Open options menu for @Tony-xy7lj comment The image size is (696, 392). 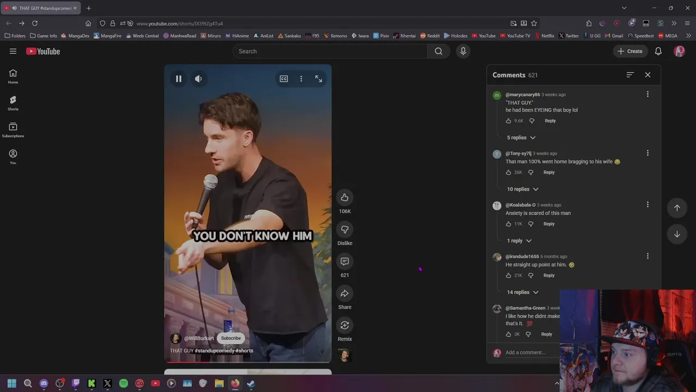[648, 153]
